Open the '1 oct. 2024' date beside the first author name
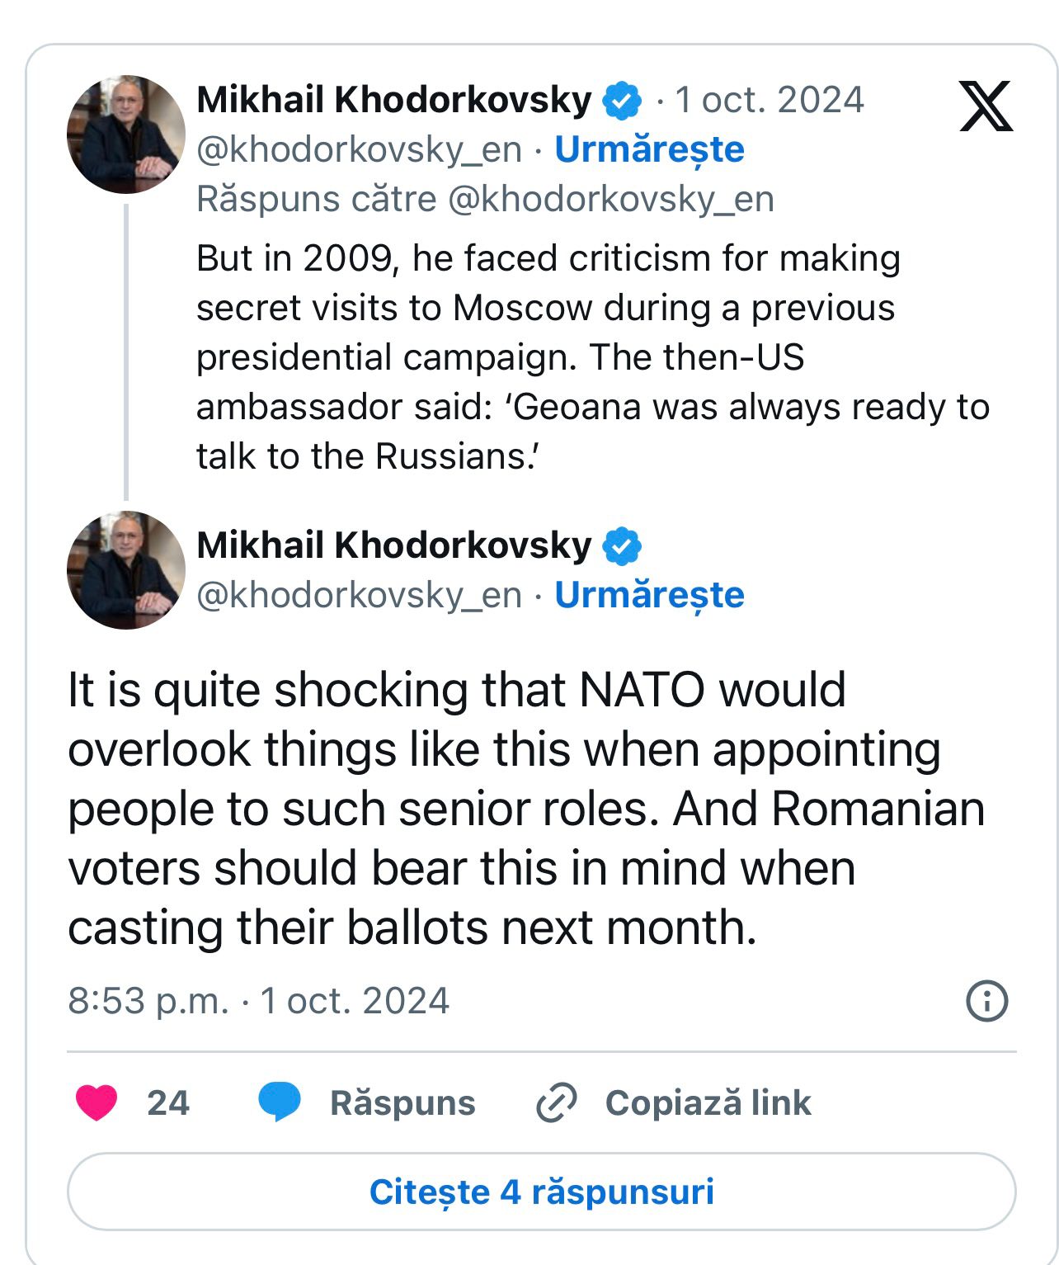 point(769,100)
